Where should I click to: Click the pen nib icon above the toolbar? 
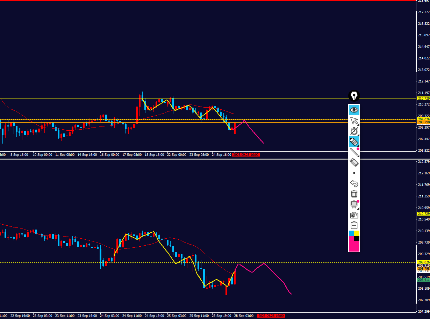click(354, 96)
